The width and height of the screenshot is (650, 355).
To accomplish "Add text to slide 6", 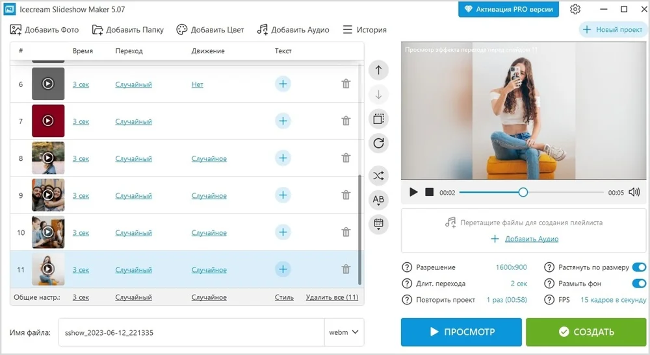I will click(x=283, y=84).
